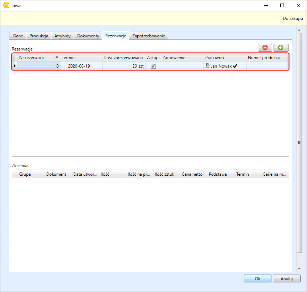Click the Anuluj button

(286, 279)
